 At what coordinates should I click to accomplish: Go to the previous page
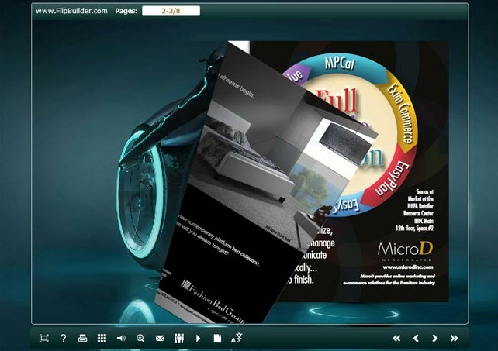[x=416, y=338]
